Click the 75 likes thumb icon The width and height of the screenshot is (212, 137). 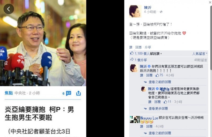click(x=157, y=75)
